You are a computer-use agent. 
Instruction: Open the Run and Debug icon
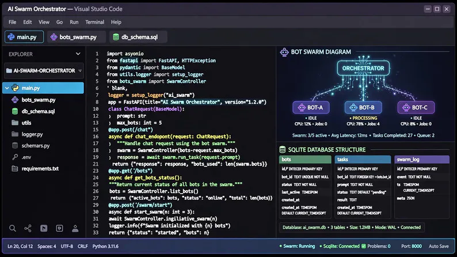[44, 228]
